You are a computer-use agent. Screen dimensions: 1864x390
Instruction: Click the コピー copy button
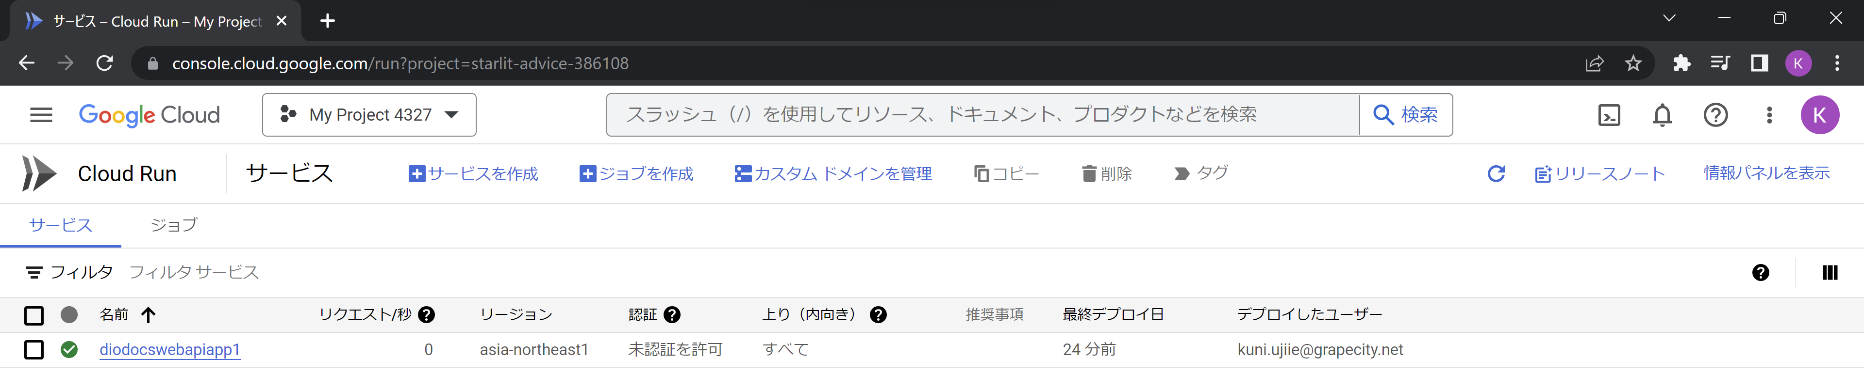point(1007,173)
